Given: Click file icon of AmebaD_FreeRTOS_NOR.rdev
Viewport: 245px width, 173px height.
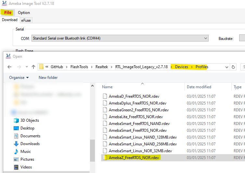Looking at the screenshot, I should pos(105,96).
